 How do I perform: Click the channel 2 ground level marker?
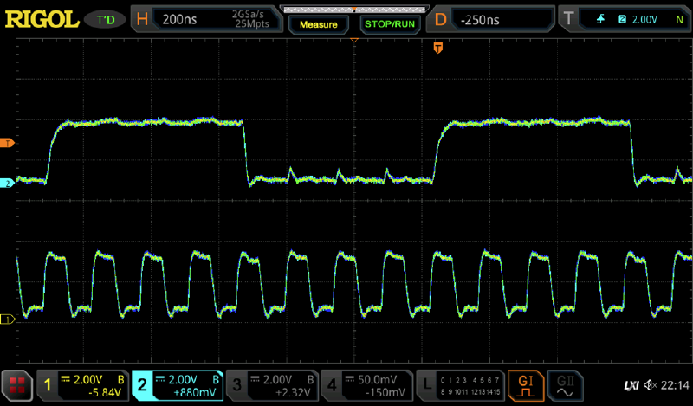tap(8, 184)
